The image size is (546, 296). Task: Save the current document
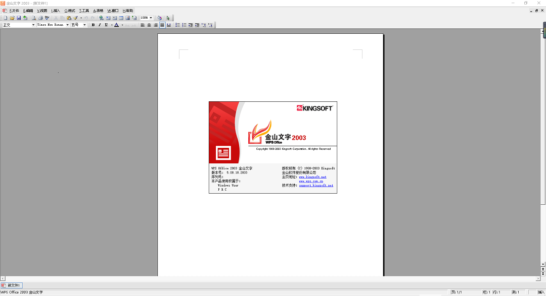coord(19,18)
